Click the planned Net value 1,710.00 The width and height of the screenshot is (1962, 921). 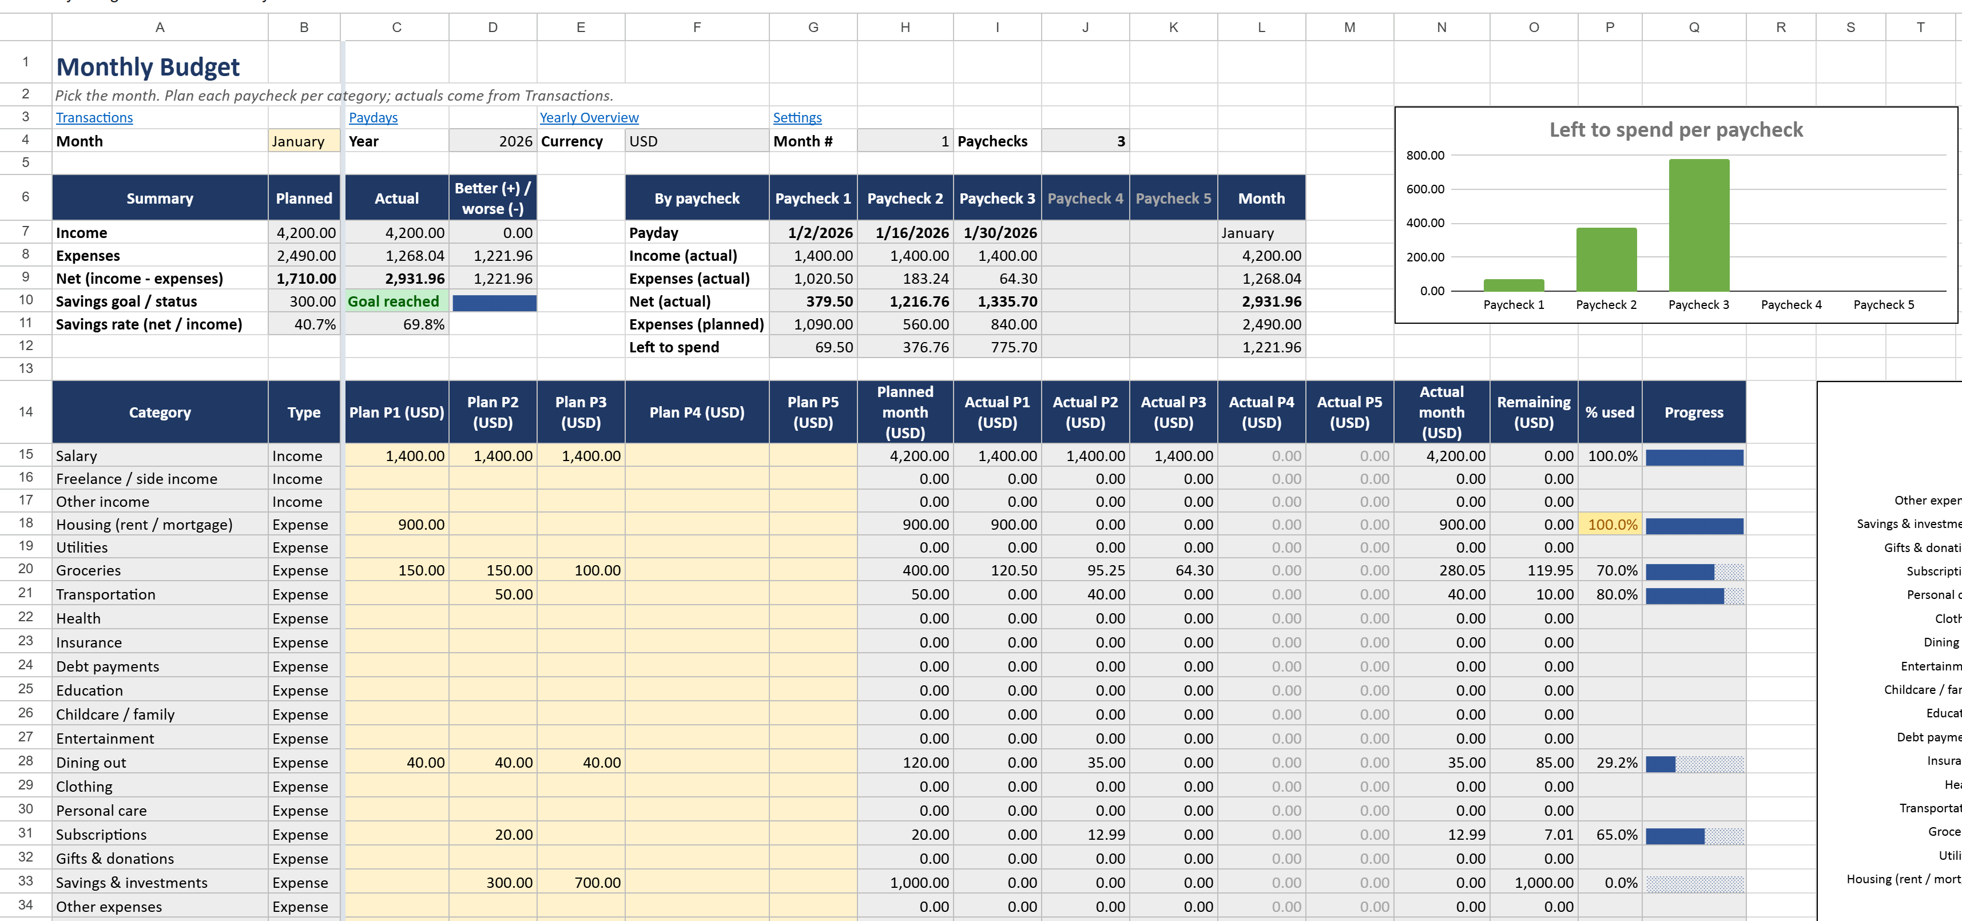[304, 279]
